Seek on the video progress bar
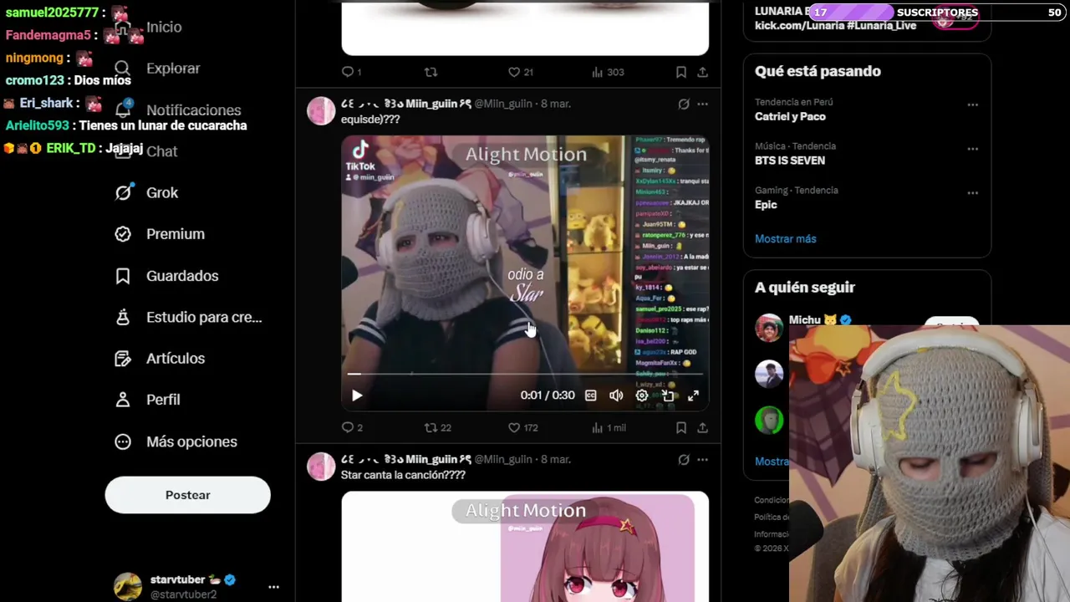Screen dimensions: 1070x602 tap(525, 374)
